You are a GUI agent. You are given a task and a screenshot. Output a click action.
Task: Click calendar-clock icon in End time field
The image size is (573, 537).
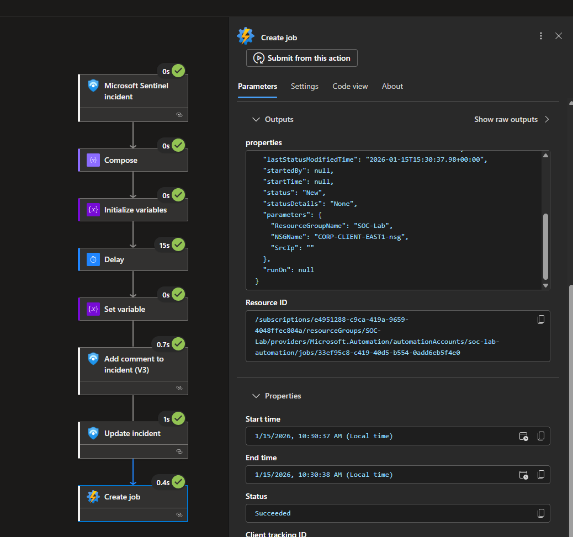pos(523,475)
